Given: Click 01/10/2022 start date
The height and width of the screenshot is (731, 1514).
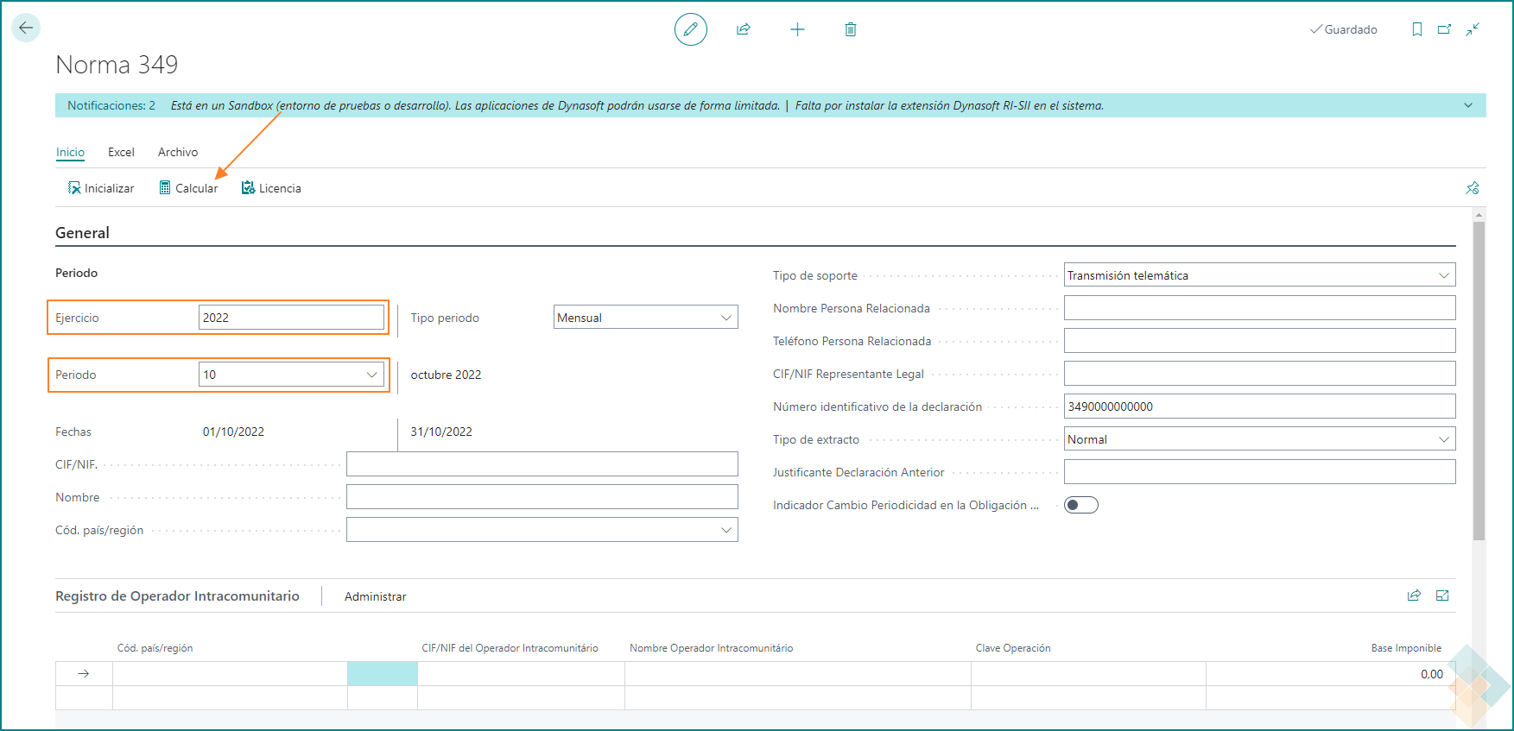Looking at the screenshot, I should pyautogui.click(x=233, y=432).
